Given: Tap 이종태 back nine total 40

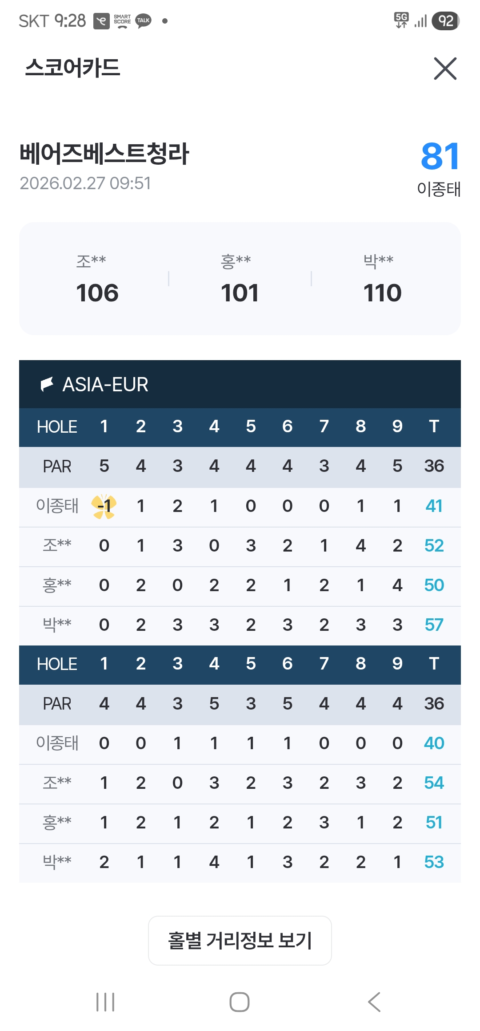Looking at the screenshot, I should tap(434, 743).
